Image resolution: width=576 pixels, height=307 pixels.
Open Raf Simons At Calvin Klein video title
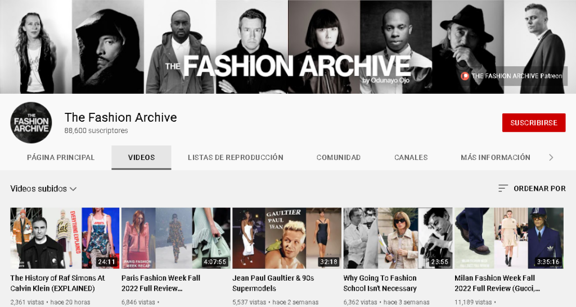(x=58, y=283)
